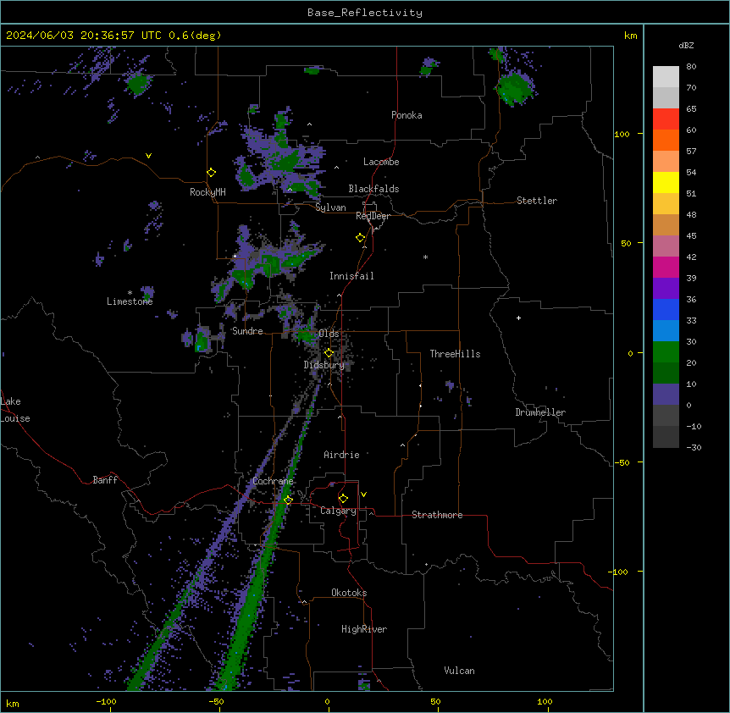
Task: Click the Sundre town label
Action: 247,331
